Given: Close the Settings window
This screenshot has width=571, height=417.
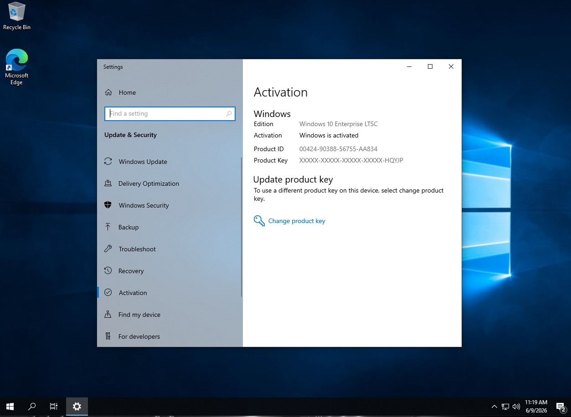Looking at the screenshot, I should pyautogui.click(x=451, y=66).
